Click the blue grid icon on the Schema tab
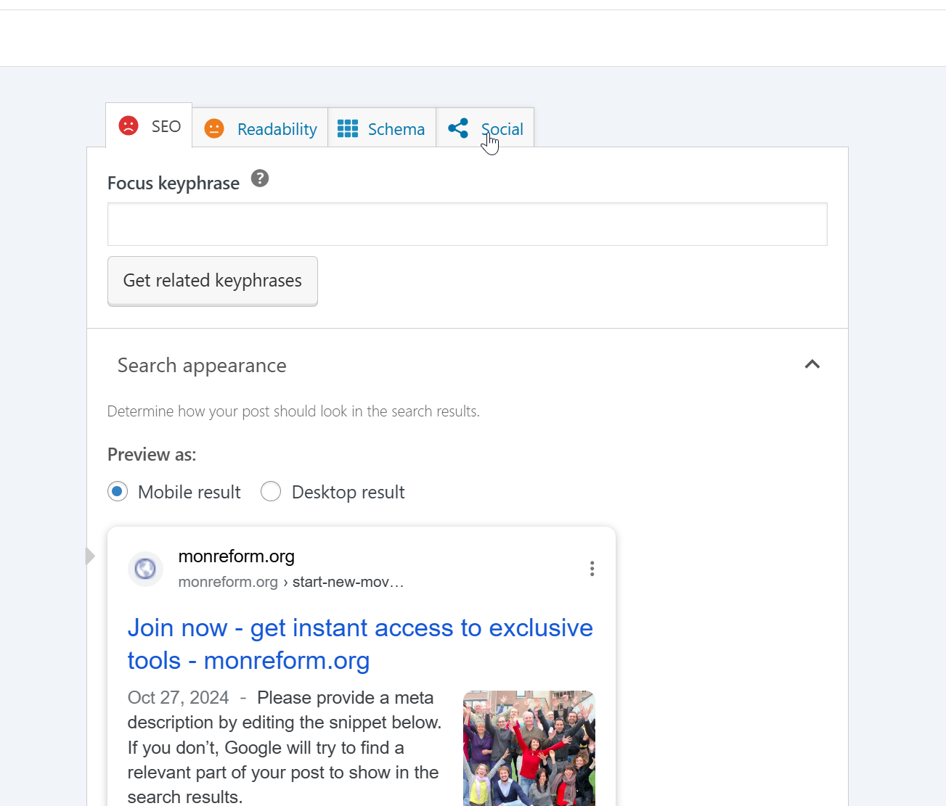946x806 pixels. [348, 128]
